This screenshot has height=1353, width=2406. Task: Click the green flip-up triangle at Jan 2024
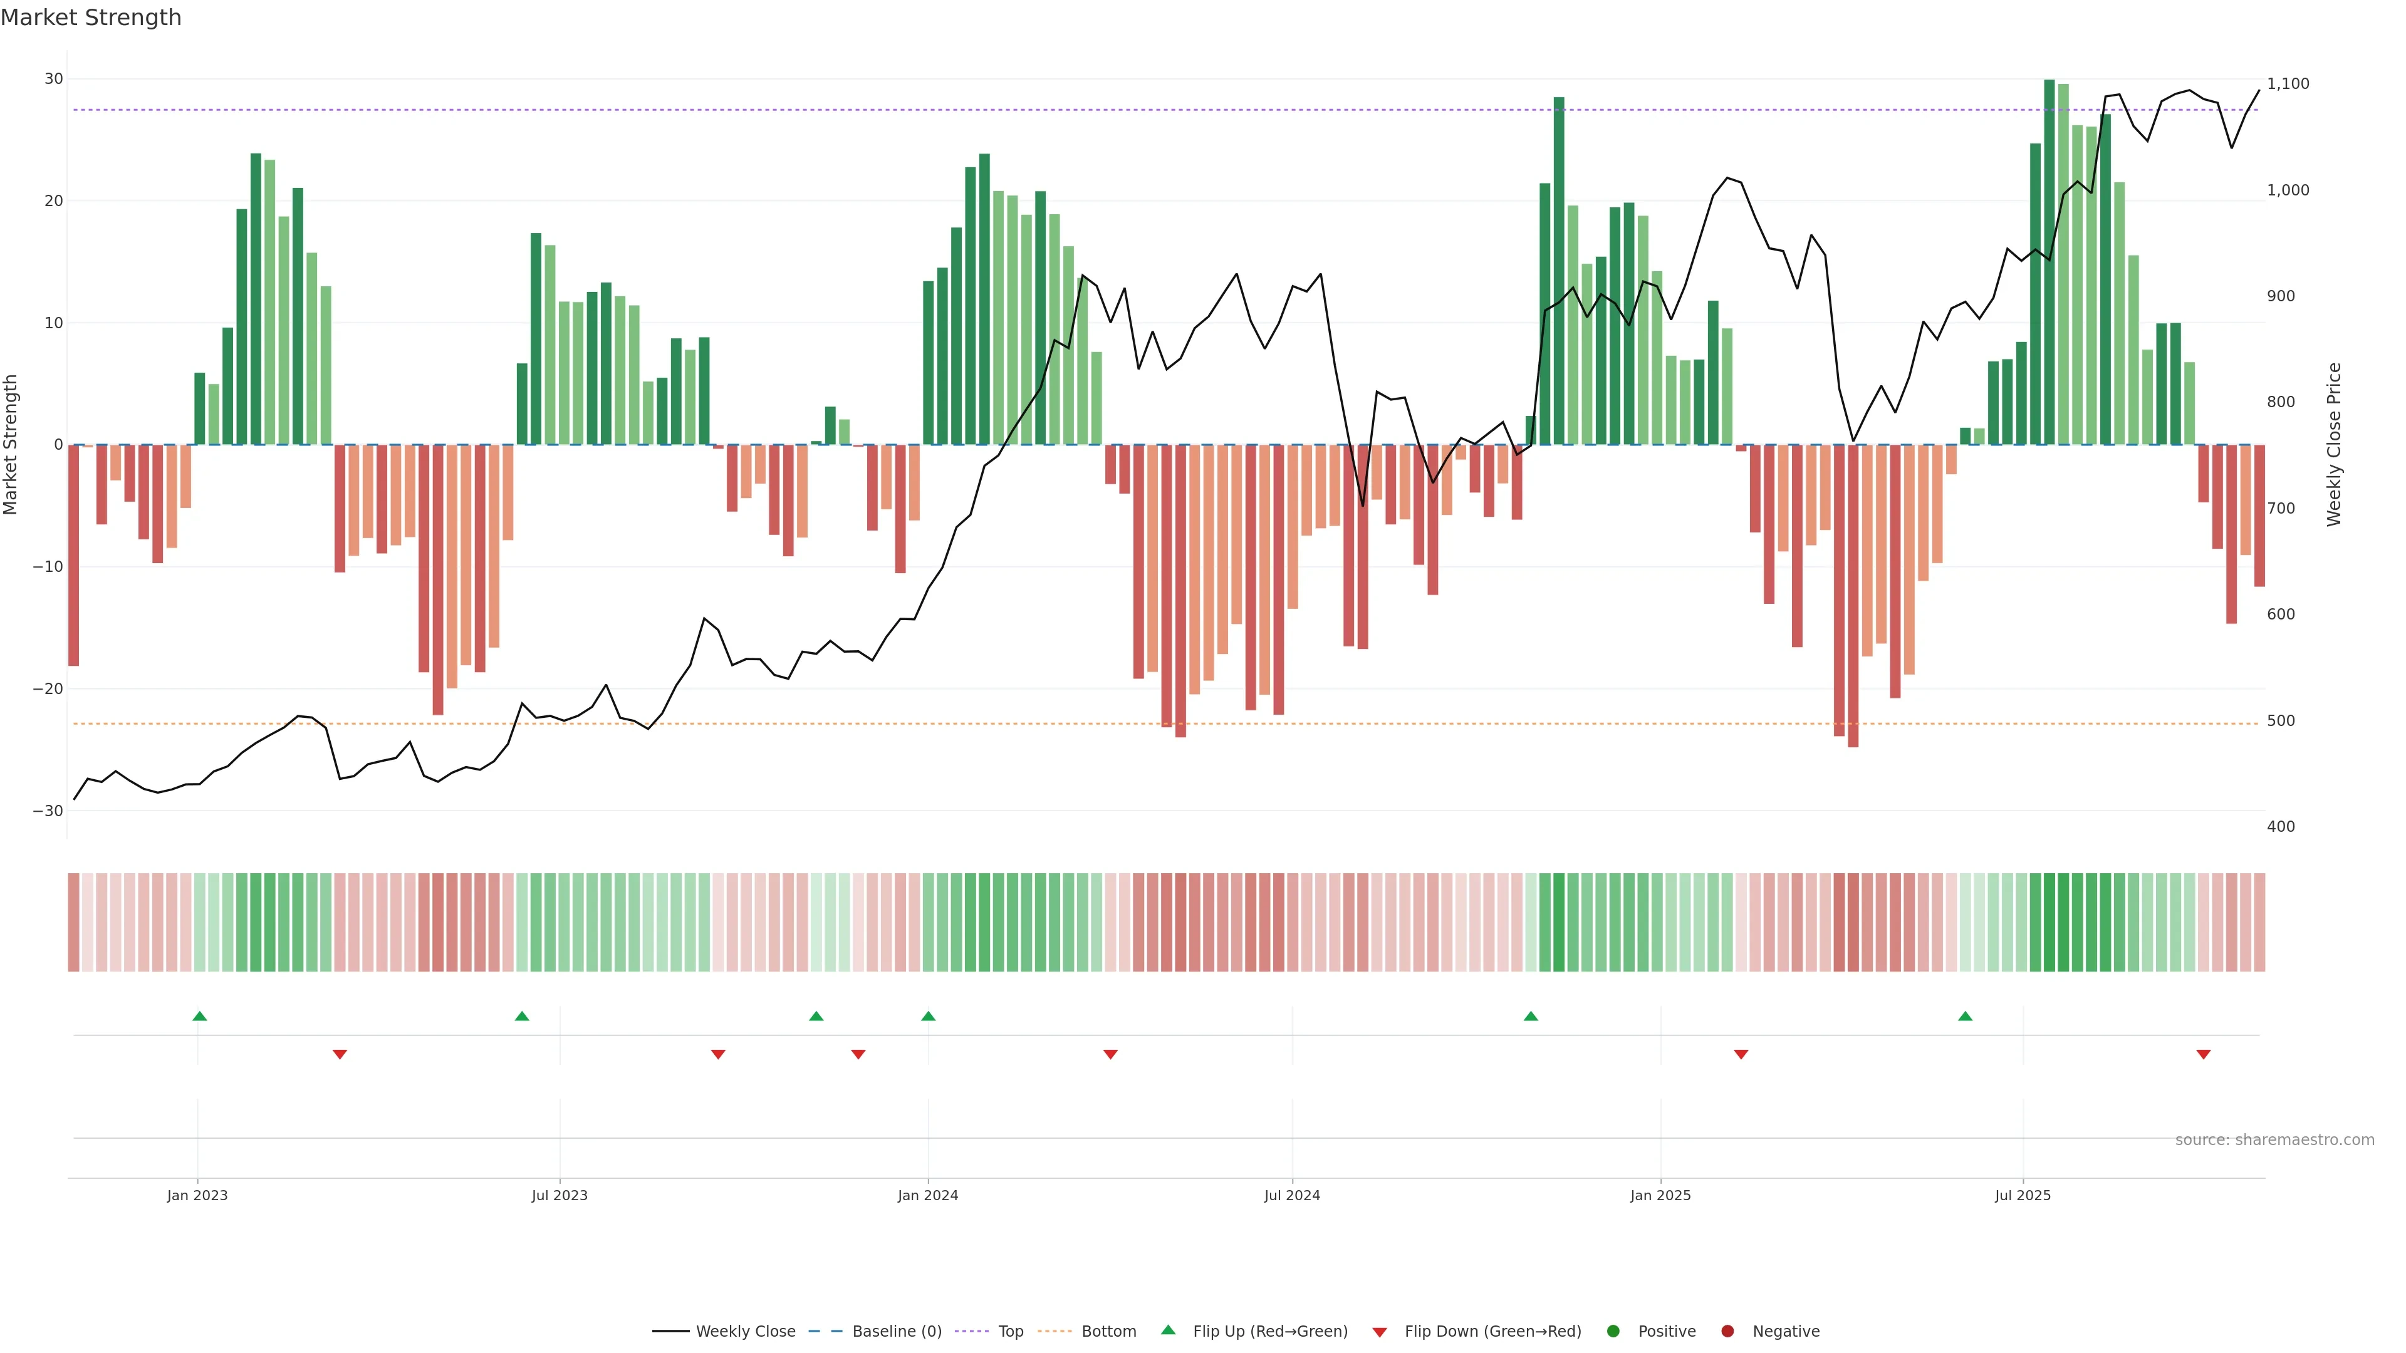click(927, 1016)
